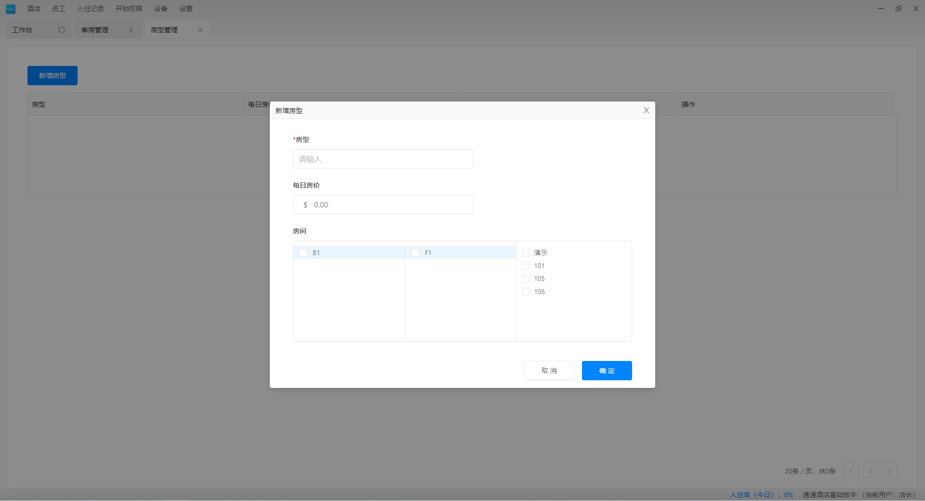This screenshot has height=501, width=925.
Task: Open the 开锁权限 menu
Action: tap(129, 9)
